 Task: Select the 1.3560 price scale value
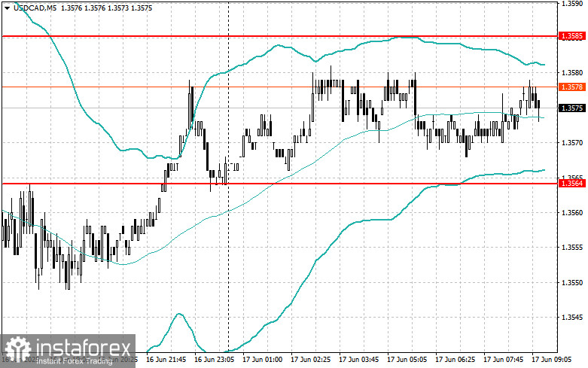[572, 212]
